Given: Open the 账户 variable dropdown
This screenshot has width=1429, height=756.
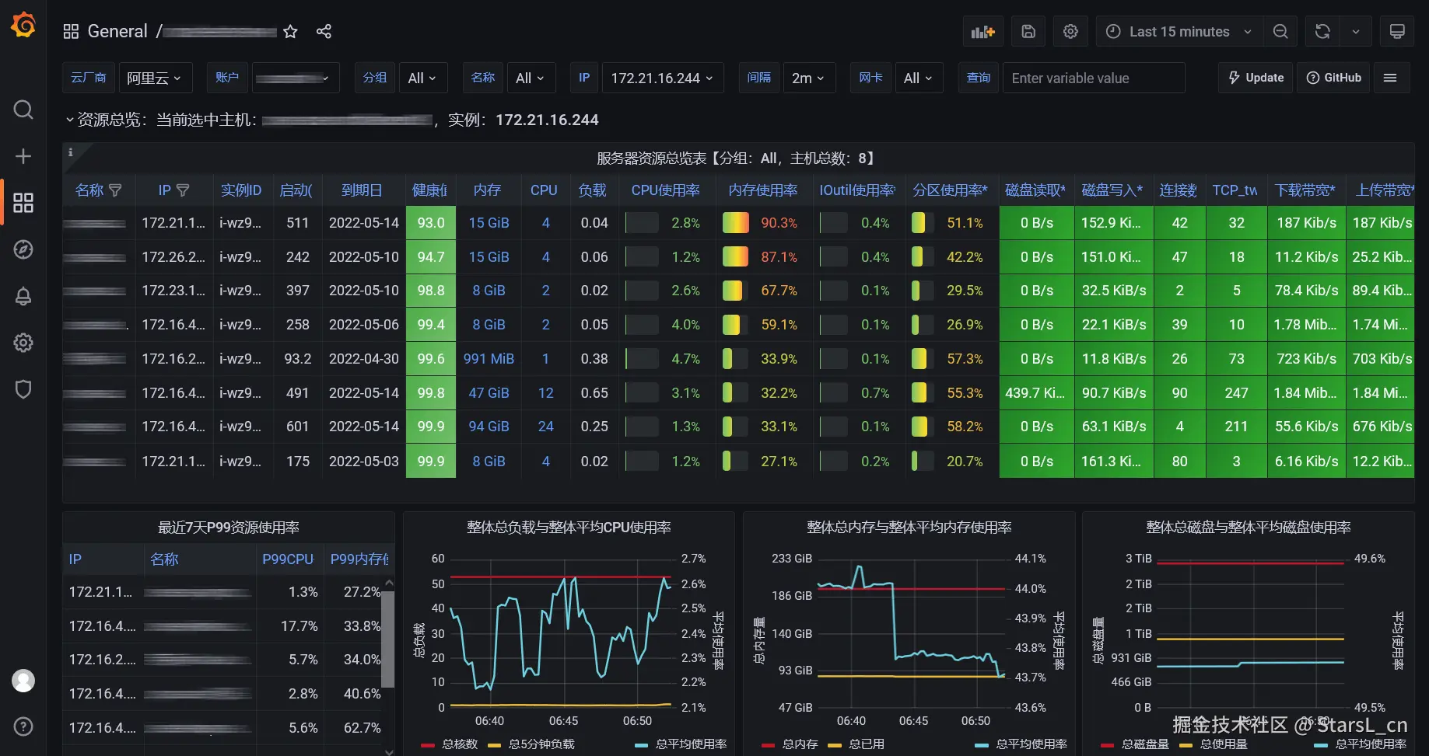Looking at the screenshot, I should 296,78.
